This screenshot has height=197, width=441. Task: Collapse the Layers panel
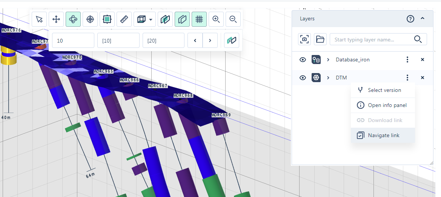click(x=423, y=18)
